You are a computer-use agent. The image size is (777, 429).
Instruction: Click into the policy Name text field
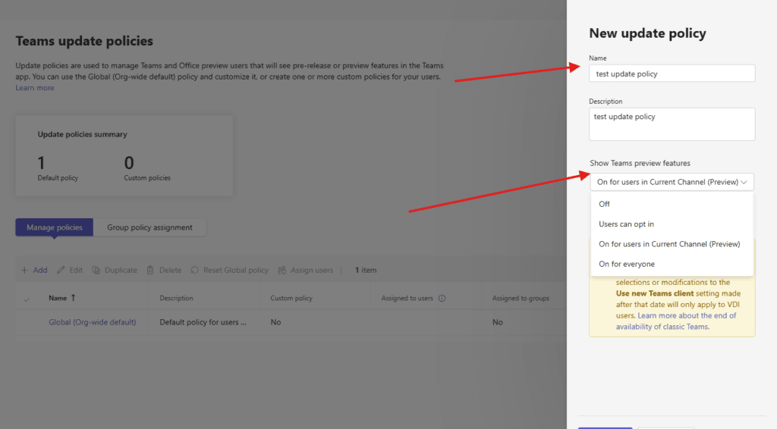pyautogui.click(x=672, y=74)
